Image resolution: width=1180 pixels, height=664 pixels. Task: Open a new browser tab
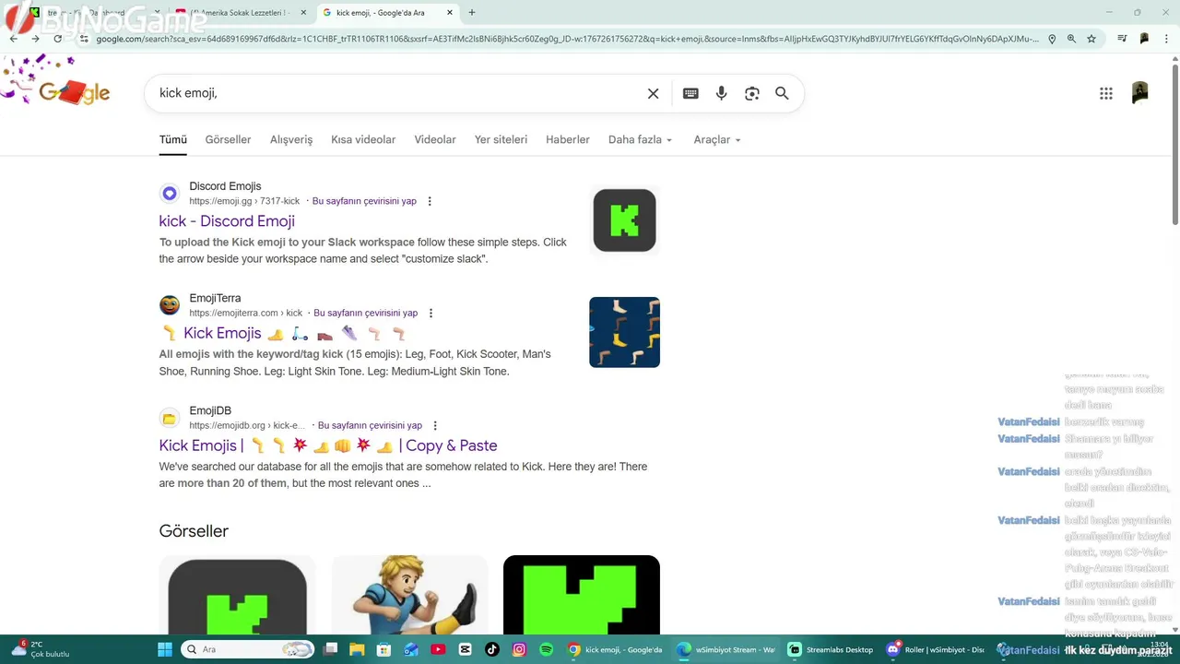click(x=472, y=13)
